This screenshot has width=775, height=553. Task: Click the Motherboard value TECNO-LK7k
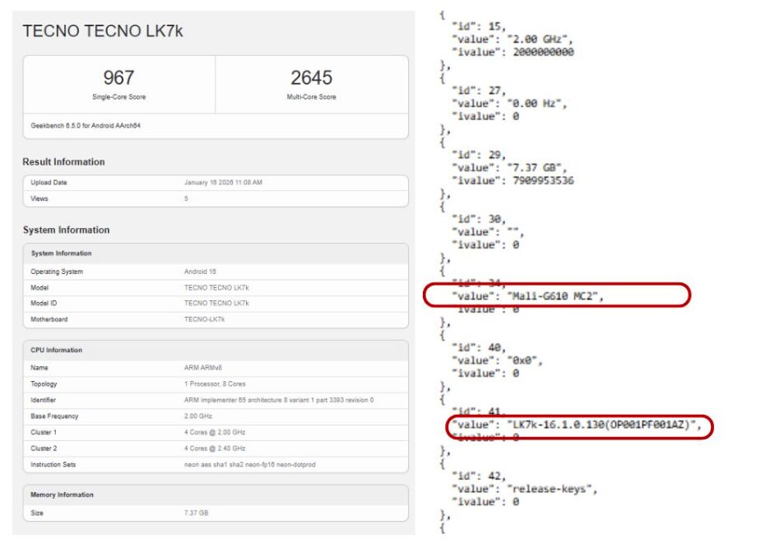[x=206, y=320]
